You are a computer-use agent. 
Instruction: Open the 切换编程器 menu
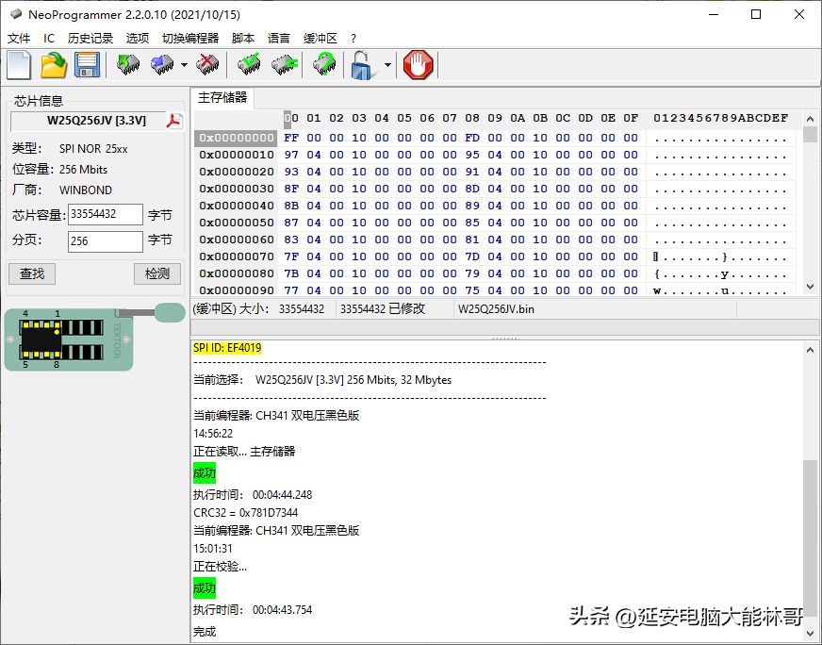[190, 39]
